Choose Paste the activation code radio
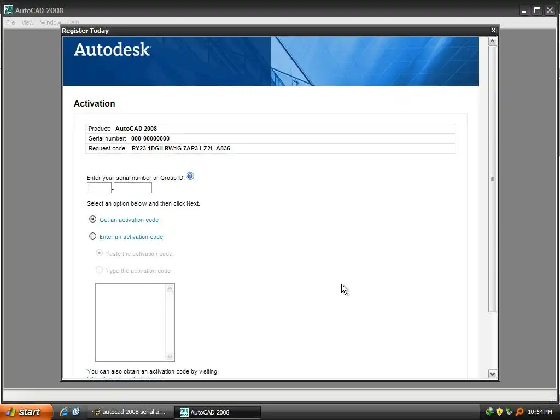 click(x=100, y=253)
